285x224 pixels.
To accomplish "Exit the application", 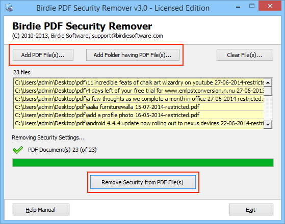I will [x=251, y=210].
